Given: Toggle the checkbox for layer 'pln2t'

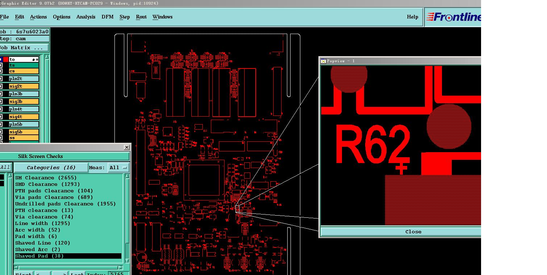Looking at the screenshot, I should coord(1,79).
